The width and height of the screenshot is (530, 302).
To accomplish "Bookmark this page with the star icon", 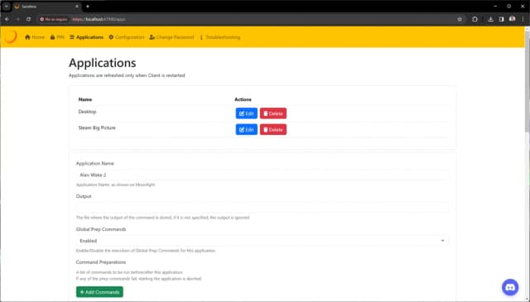I will pyautogui.click(x=460, y=19).
